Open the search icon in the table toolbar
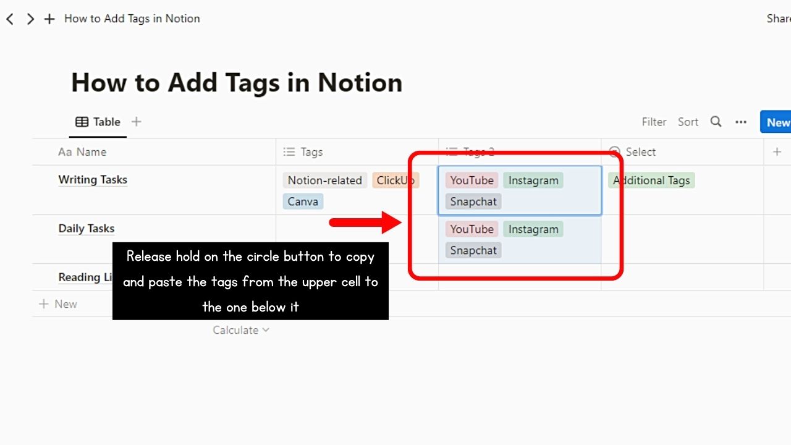The height and width of the screenshot is (445, 791). (x=716, y=122)
